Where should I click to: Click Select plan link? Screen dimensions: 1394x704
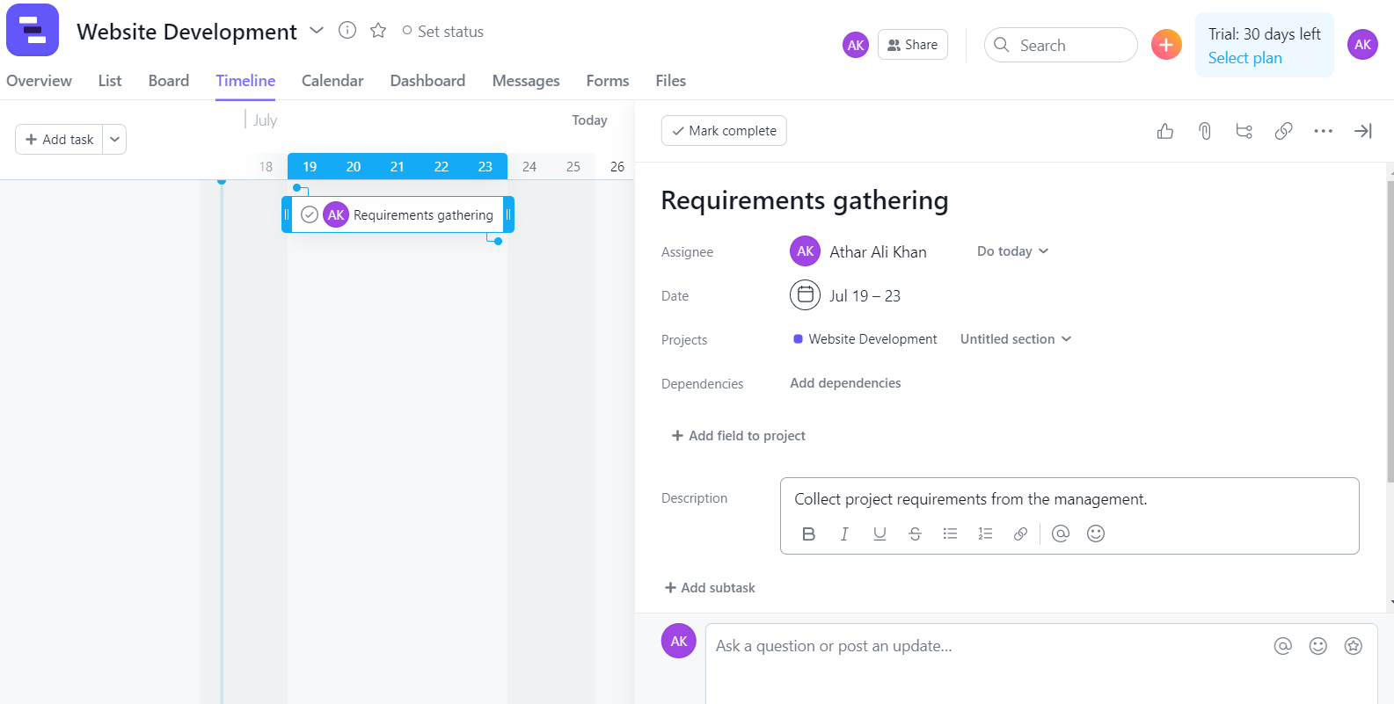pos(1244,58)
